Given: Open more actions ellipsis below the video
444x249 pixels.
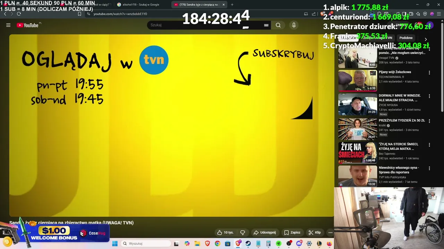Looking at the screenshot, I should 330,232.
